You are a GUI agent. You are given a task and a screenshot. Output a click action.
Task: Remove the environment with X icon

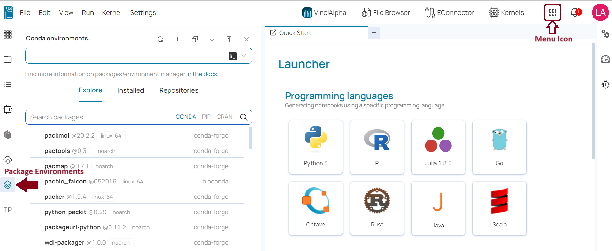coord(246,39)
